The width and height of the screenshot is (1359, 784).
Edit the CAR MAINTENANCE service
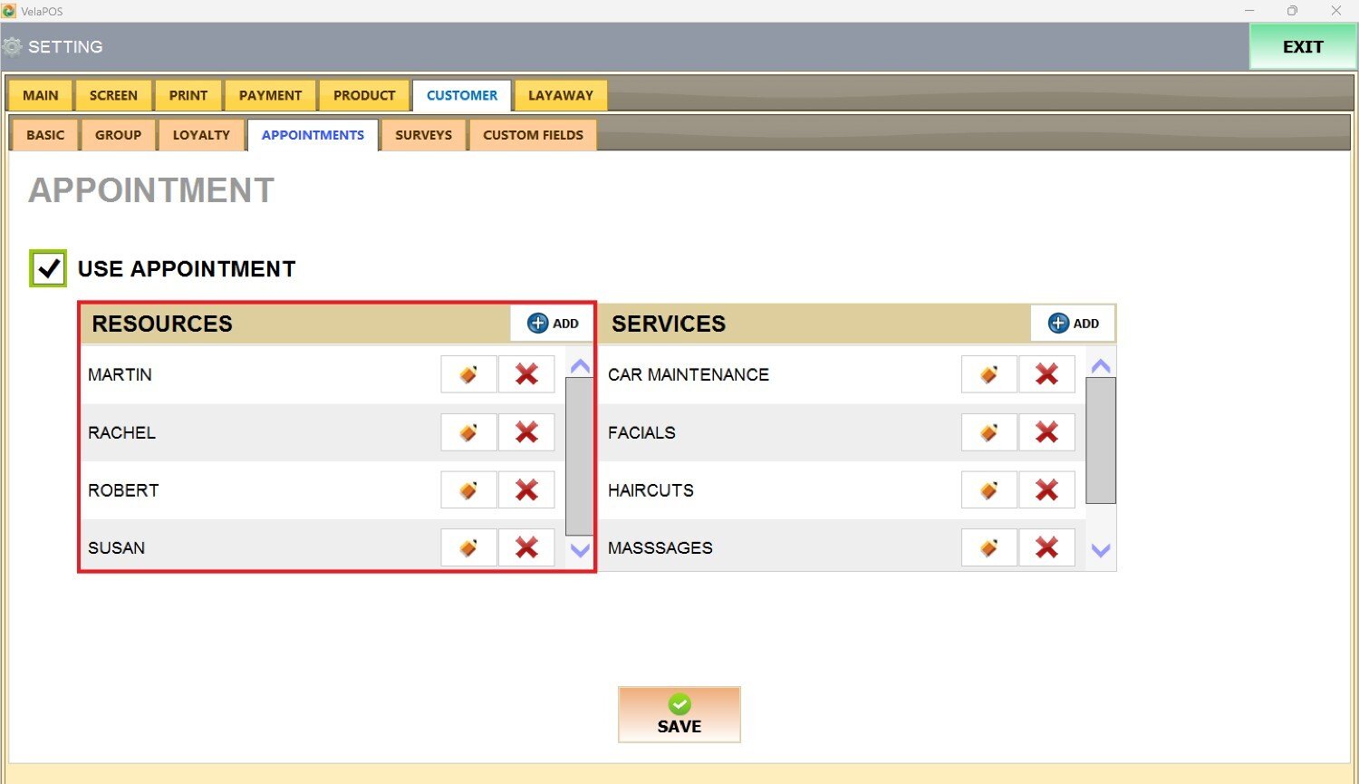pos(988,374)
